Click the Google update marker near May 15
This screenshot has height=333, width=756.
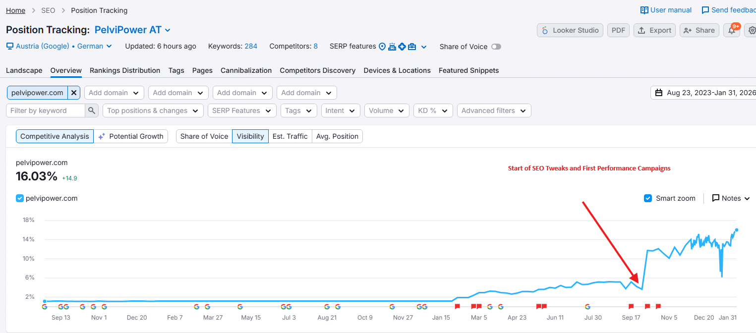click(x=240, y=307)
